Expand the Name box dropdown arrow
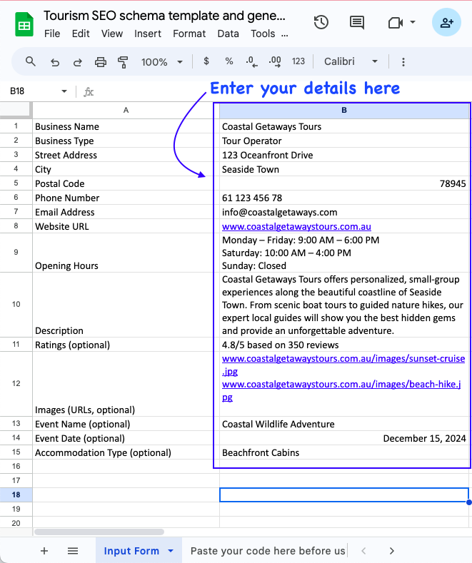The height and width of the screenshot is (563, 472). [x=64, y=91]
